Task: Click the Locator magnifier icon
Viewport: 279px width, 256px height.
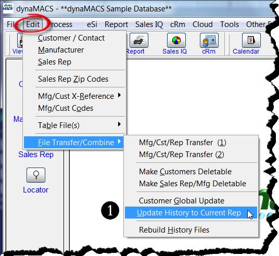Action: coord(36,175)
